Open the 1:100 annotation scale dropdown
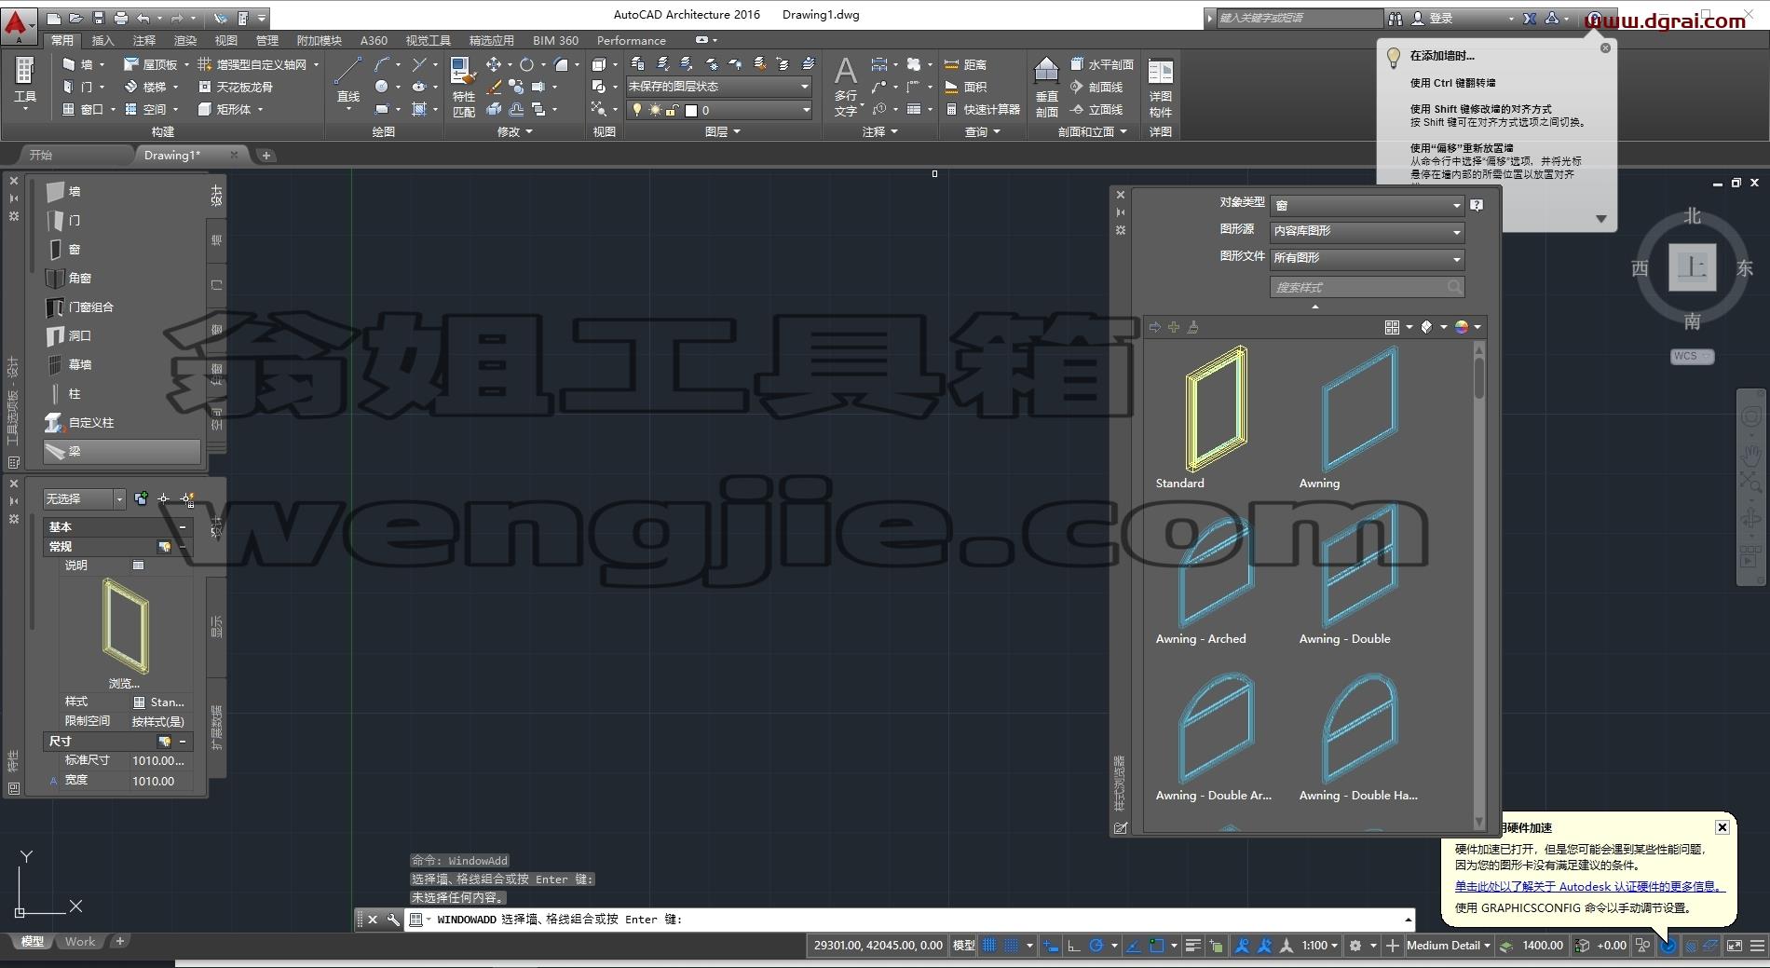 pos(1320,945)
